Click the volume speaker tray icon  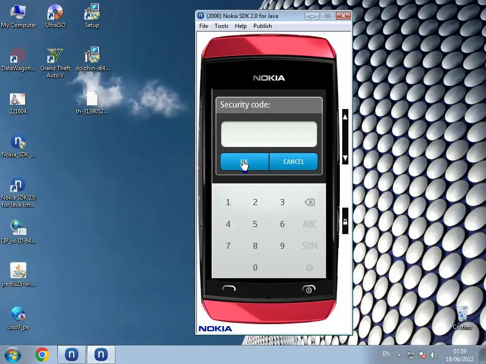[434, 355]
